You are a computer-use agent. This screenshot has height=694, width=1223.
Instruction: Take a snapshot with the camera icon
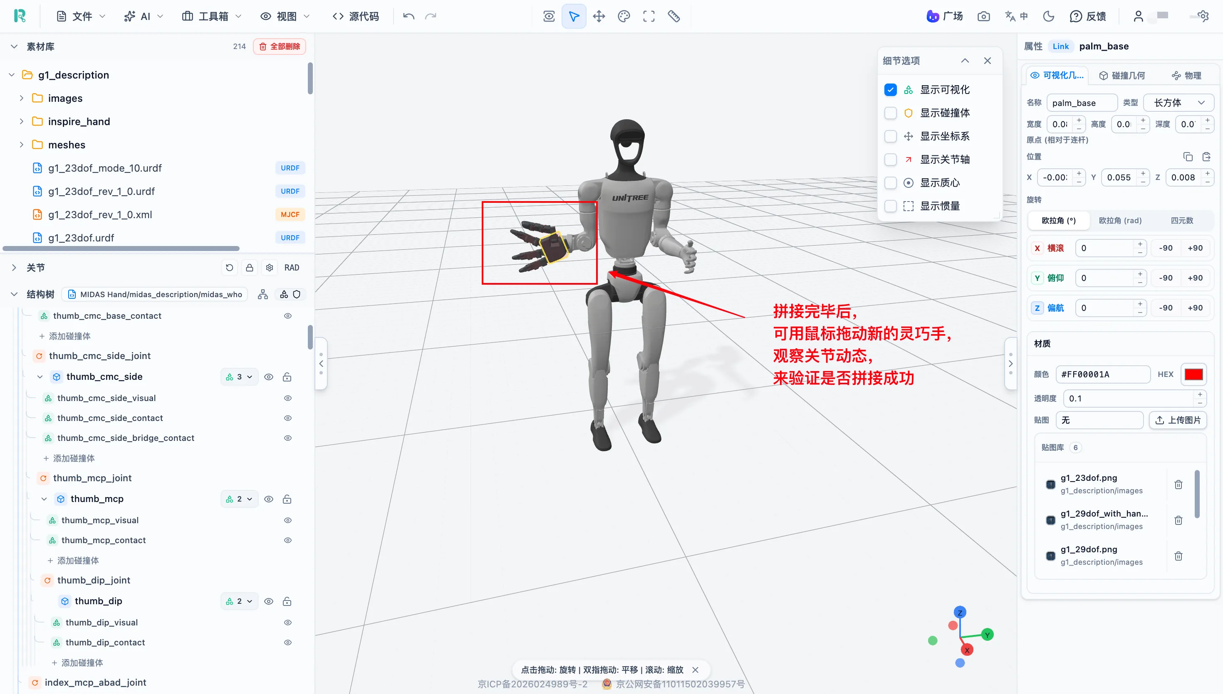click(x=983, y=16)
